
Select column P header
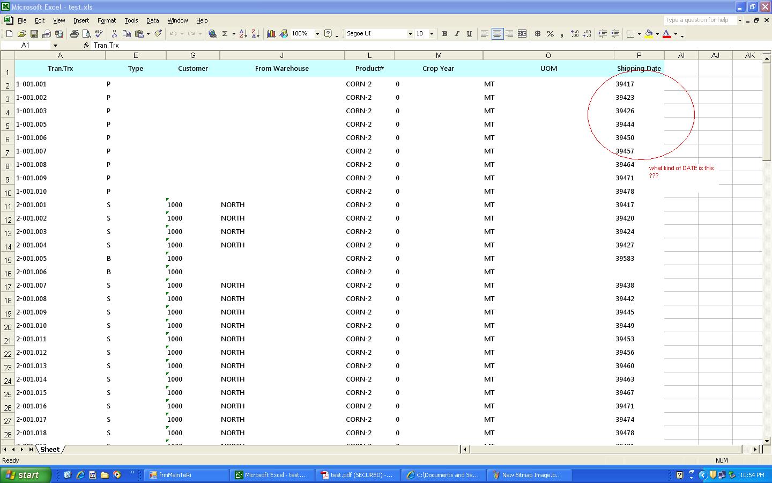(x=639, y=55)
